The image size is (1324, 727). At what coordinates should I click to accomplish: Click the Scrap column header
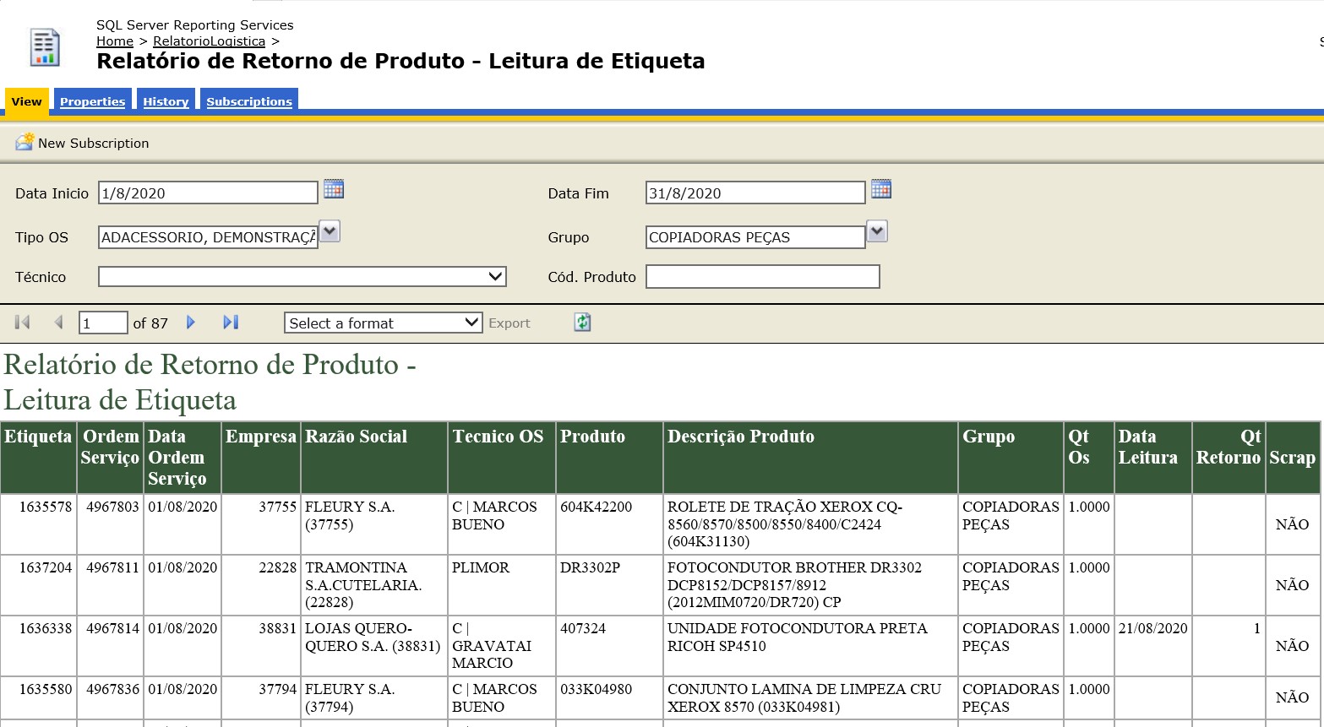pos(1293,458)
